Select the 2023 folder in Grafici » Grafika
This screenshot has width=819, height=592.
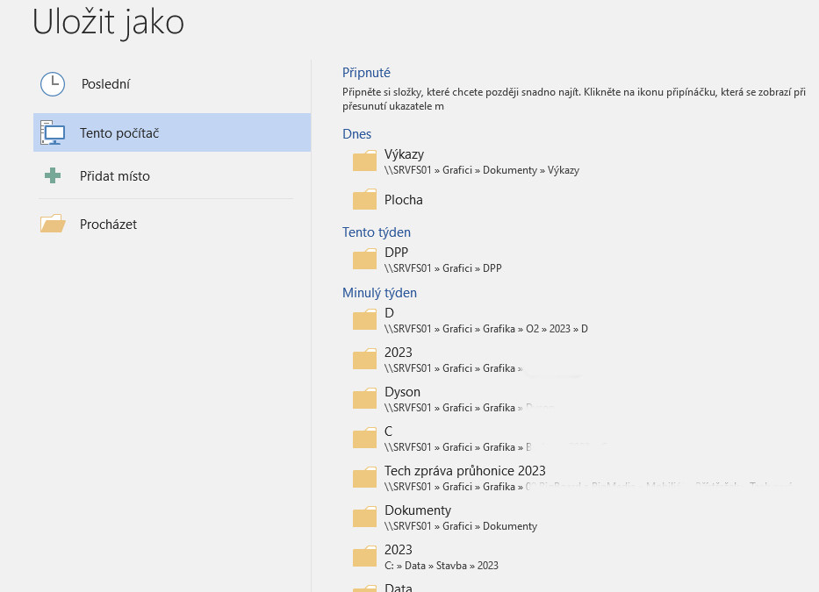pyautogui.click(x=399, y=353)
